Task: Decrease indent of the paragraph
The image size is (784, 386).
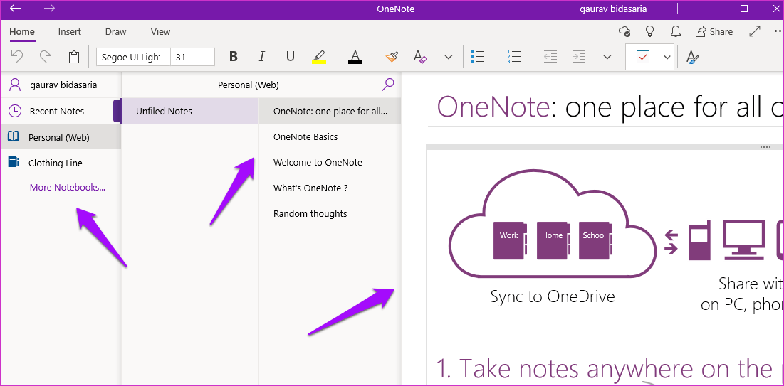Action: tap(550, 57)
